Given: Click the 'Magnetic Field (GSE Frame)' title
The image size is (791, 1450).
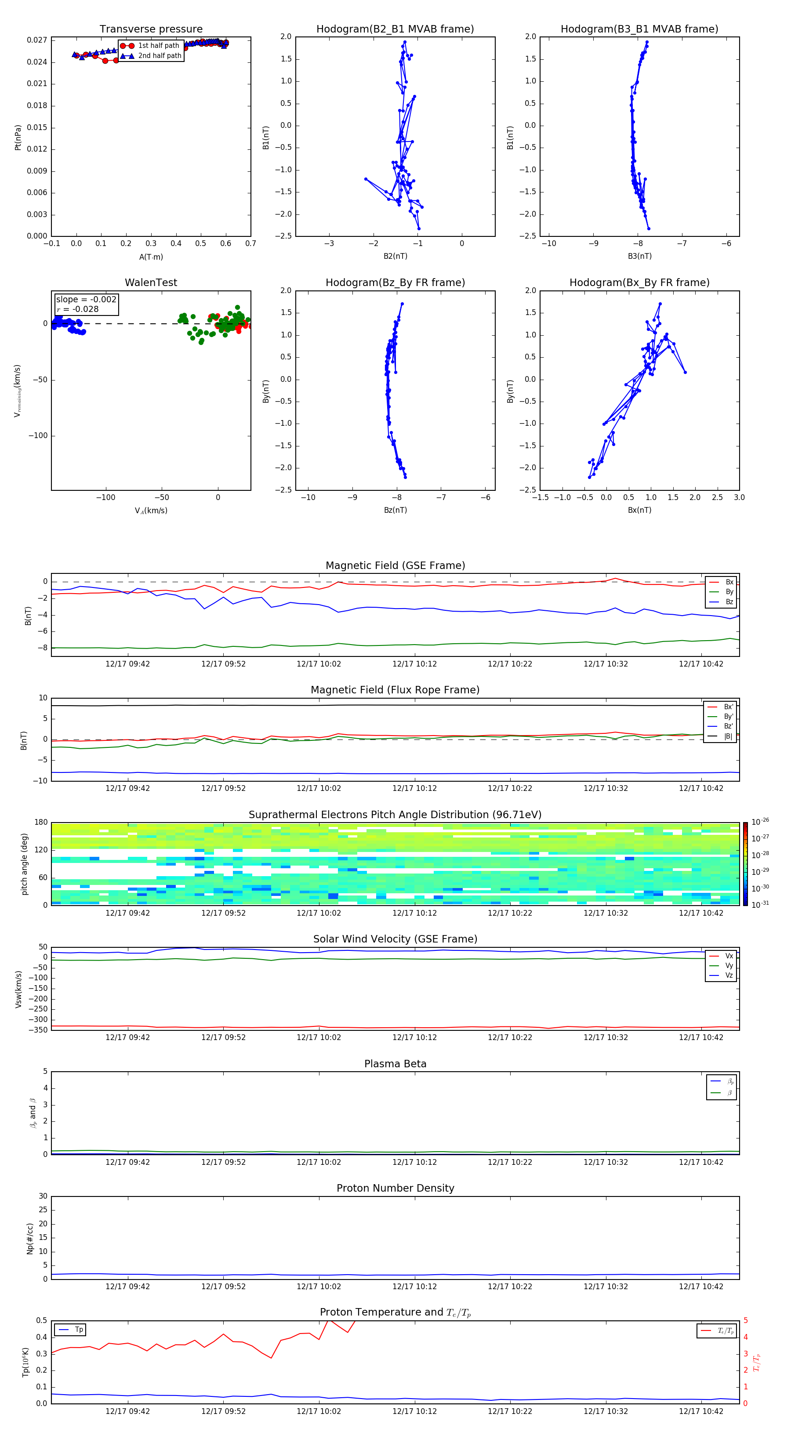Looking at the screenshot, I should pyautogui.click(x=395, y=565).
